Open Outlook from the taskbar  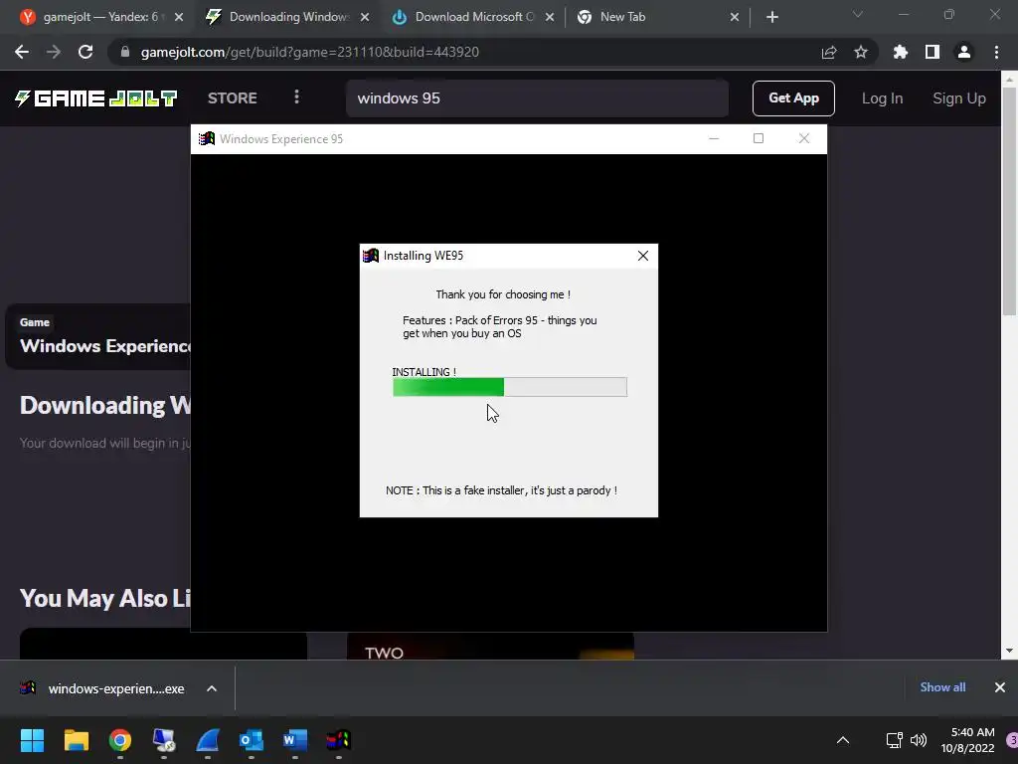click(x=252, y=740)
